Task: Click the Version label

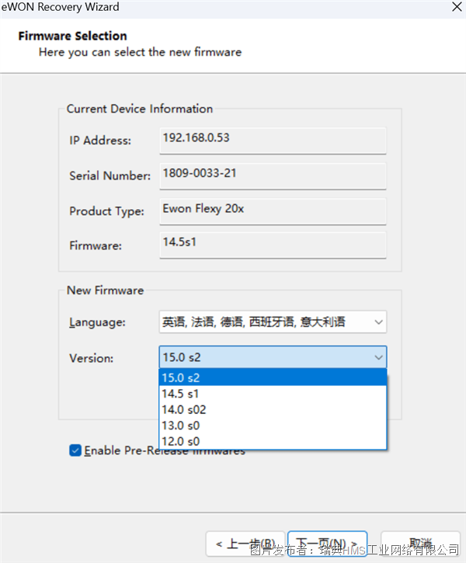Action: click(91, 358)
